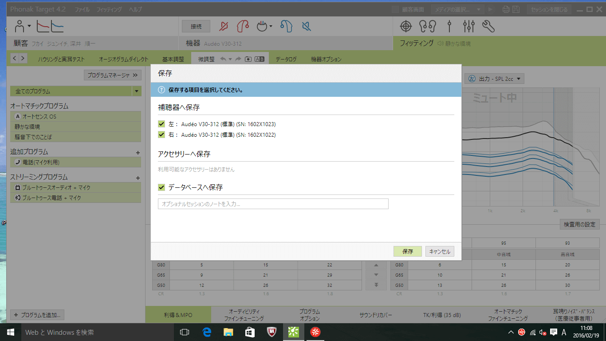Toggle データベースへ保存 checkbox
This screenshot has width=606, height=341.
point(161,188)
